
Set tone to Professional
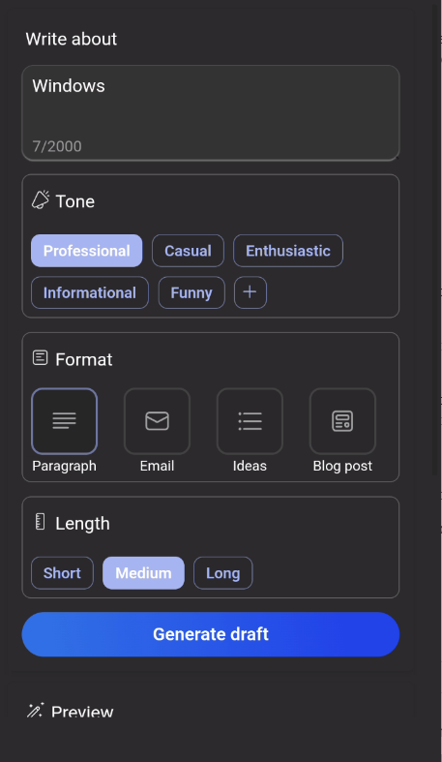(86, 251)
